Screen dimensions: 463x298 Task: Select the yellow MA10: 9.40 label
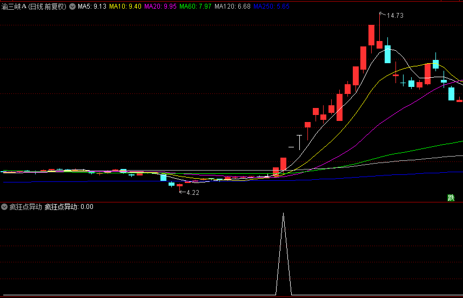click(125, 7)
